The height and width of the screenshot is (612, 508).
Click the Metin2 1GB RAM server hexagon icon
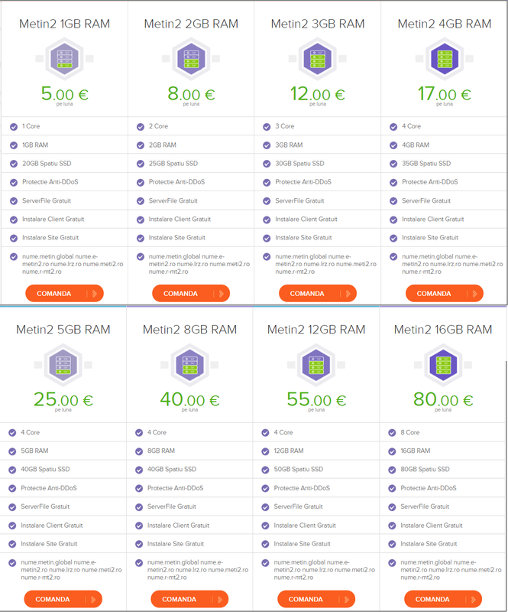(x=64, y=59)
